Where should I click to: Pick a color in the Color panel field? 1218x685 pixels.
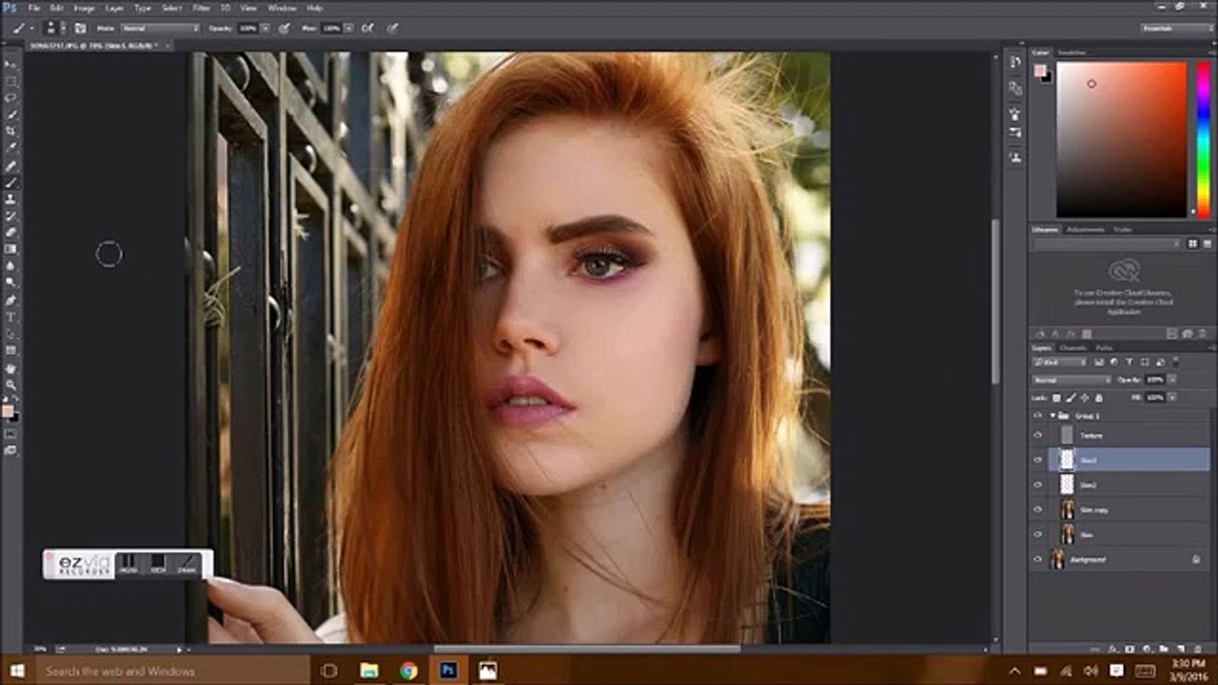click(1122, 140)
